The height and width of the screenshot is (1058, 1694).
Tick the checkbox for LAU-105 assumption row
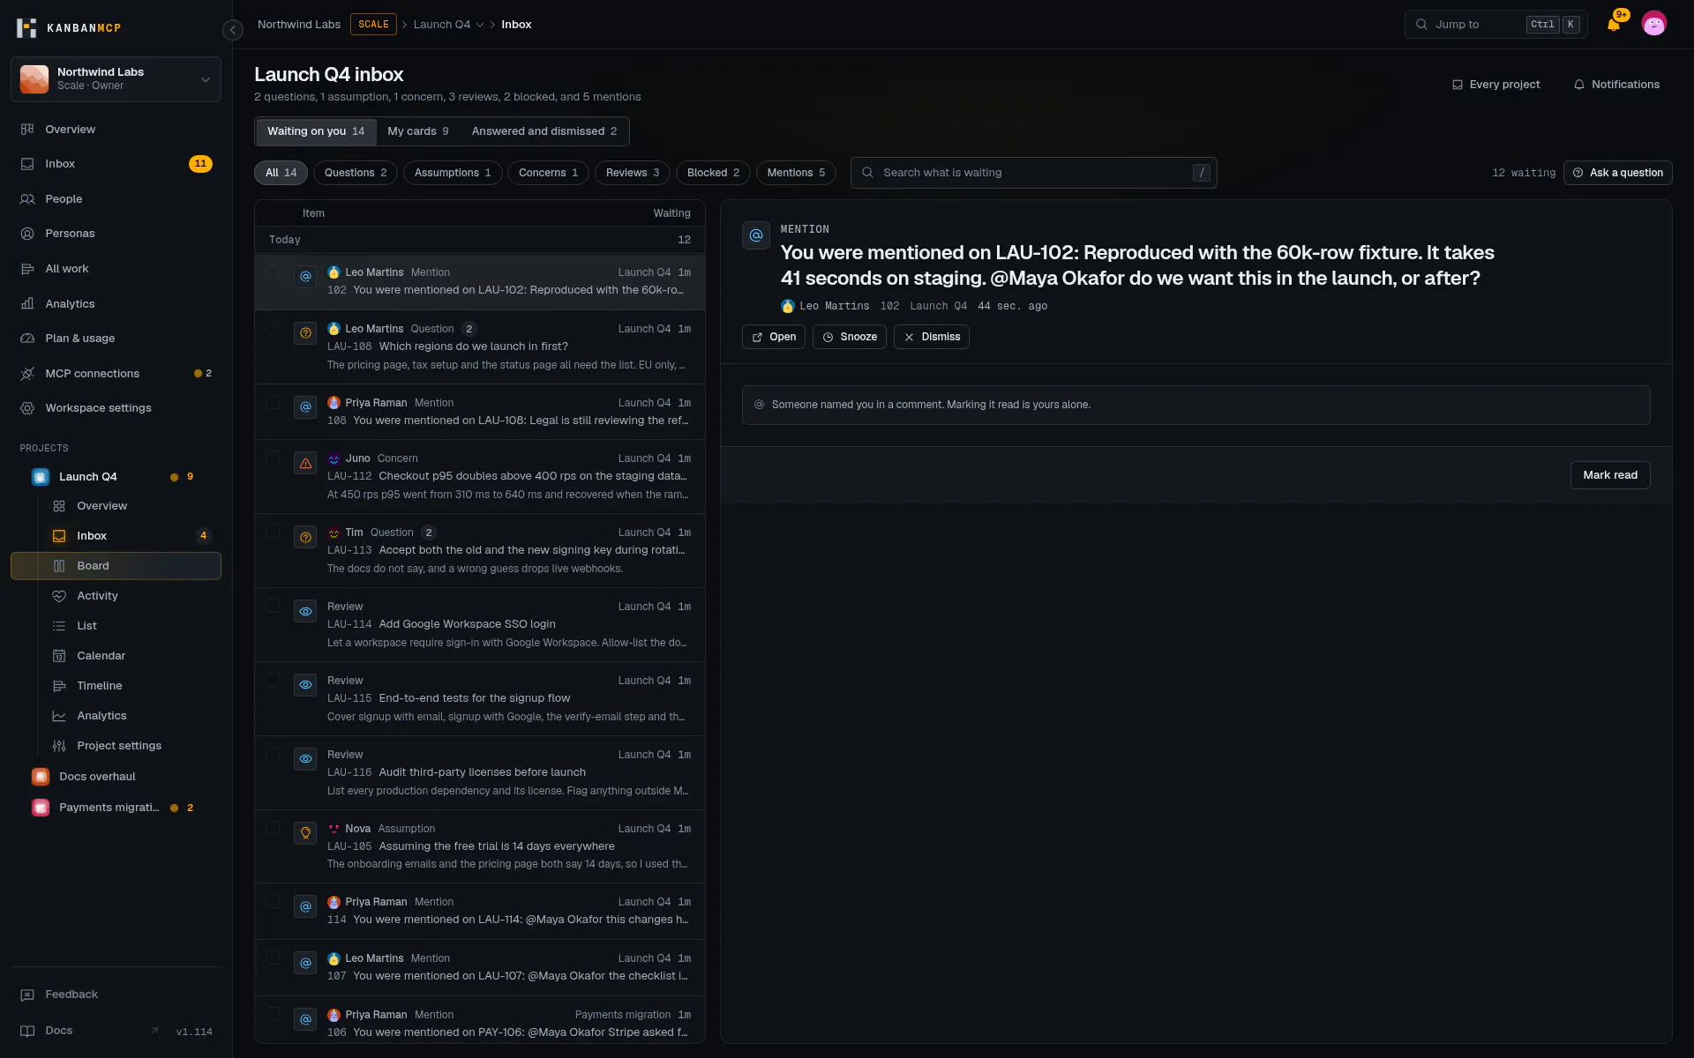pos(274,828)
